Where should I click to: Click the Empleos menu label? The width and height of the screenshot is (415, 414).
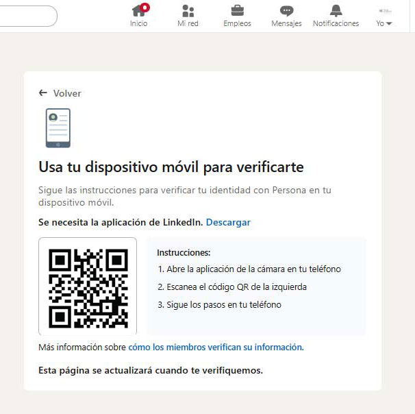pyautogui.click(x=237, y=23)
